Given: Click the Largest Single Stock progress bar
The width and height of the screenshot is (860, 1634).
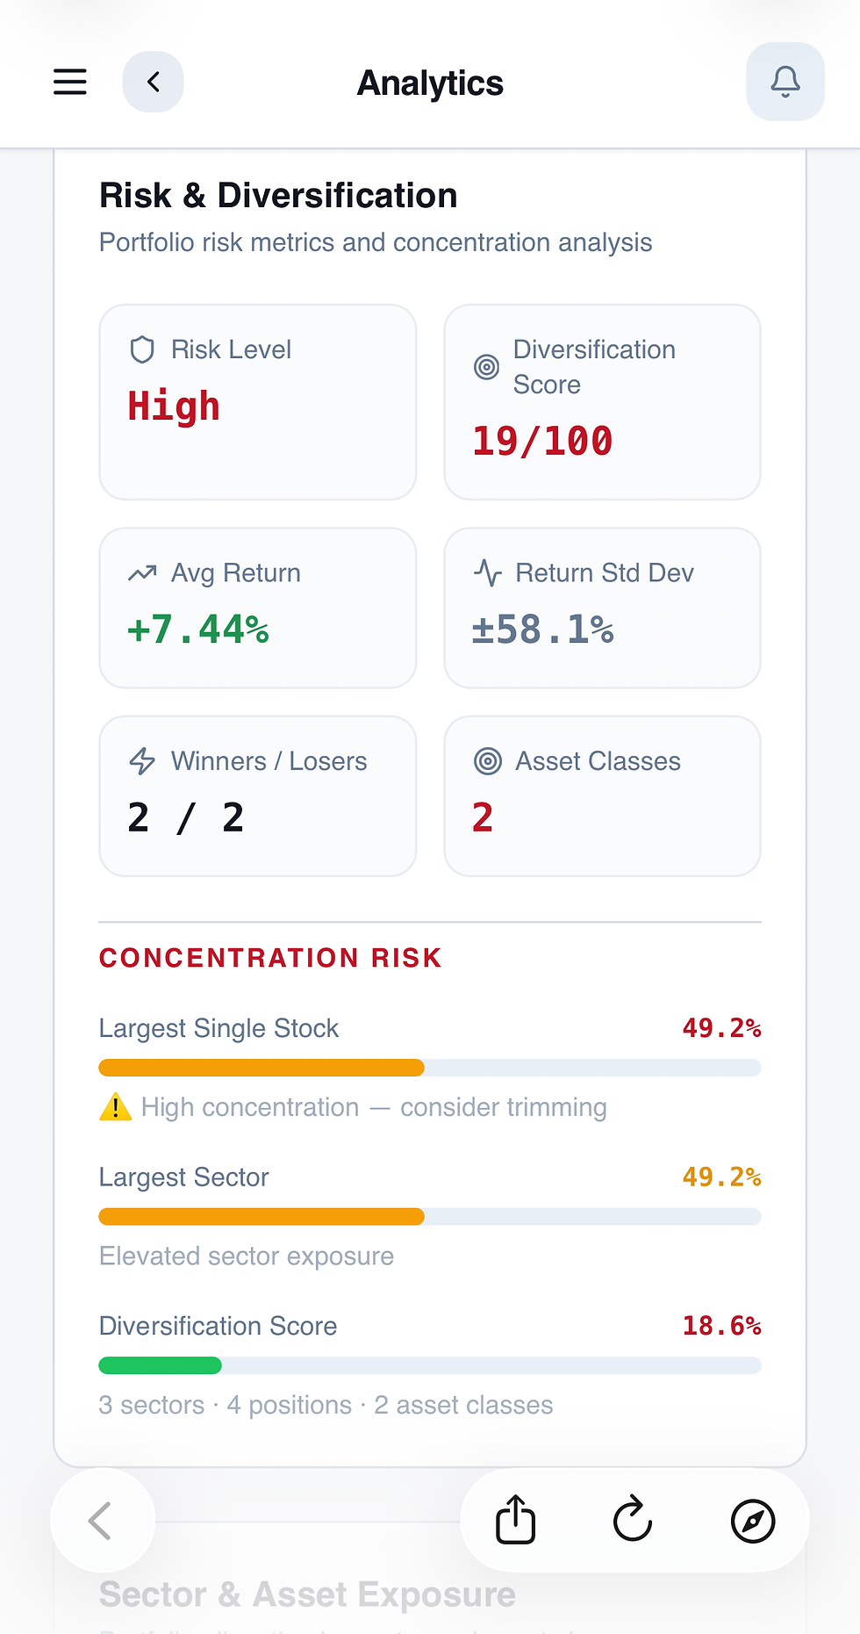Looking at the screenshot, I should coord(430,1068).
